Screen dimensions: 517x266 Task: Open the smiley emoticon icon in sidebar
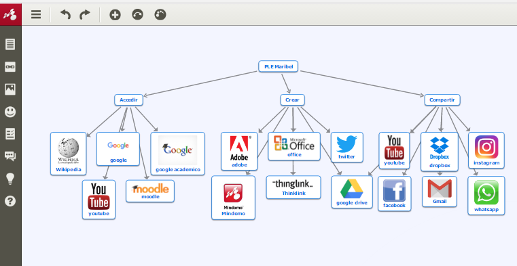point(10,112)
